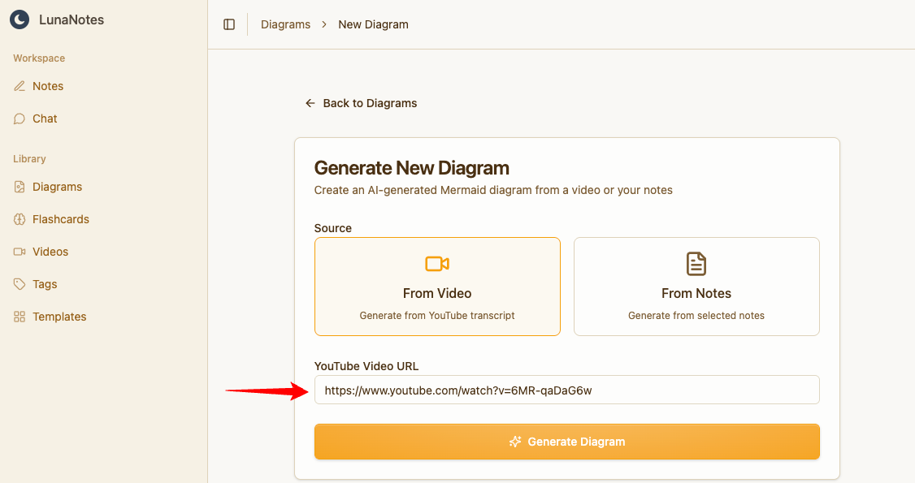915x483 pixels.
Task: Open Videos using the camera sidebar icon
Action: pyautogui.click(x=20, y=252)
